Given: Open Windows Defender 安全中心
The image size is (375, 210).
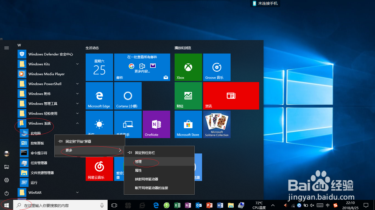Looking at the screenshot, I should (49, 54).
